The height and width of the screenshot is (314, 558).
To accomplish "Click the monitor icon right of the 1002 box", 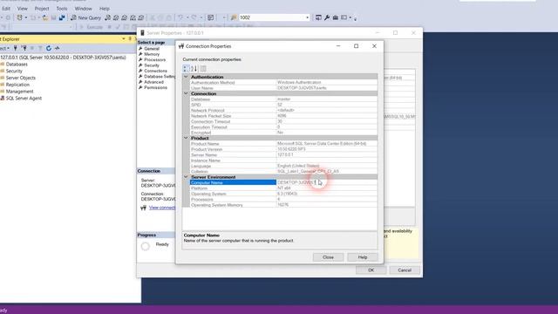I will (318, 17).
